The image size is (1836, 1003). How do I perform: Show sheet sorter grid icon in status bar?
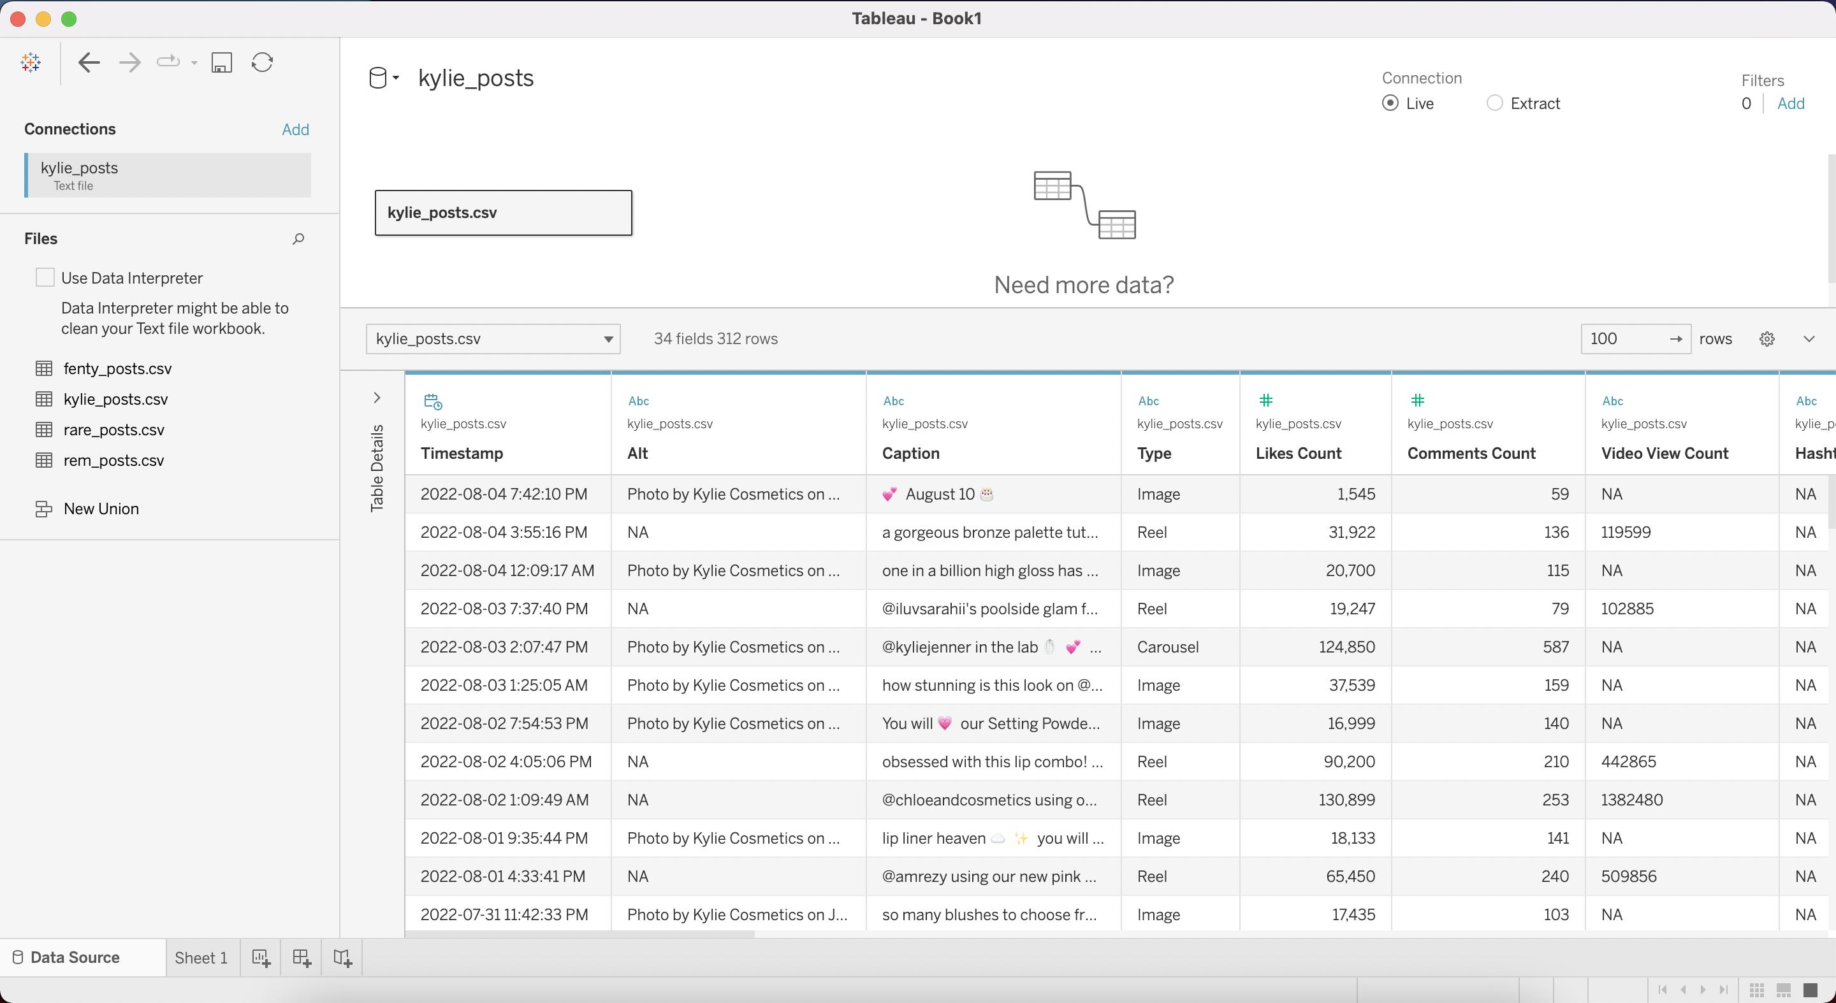[1757, 990]
